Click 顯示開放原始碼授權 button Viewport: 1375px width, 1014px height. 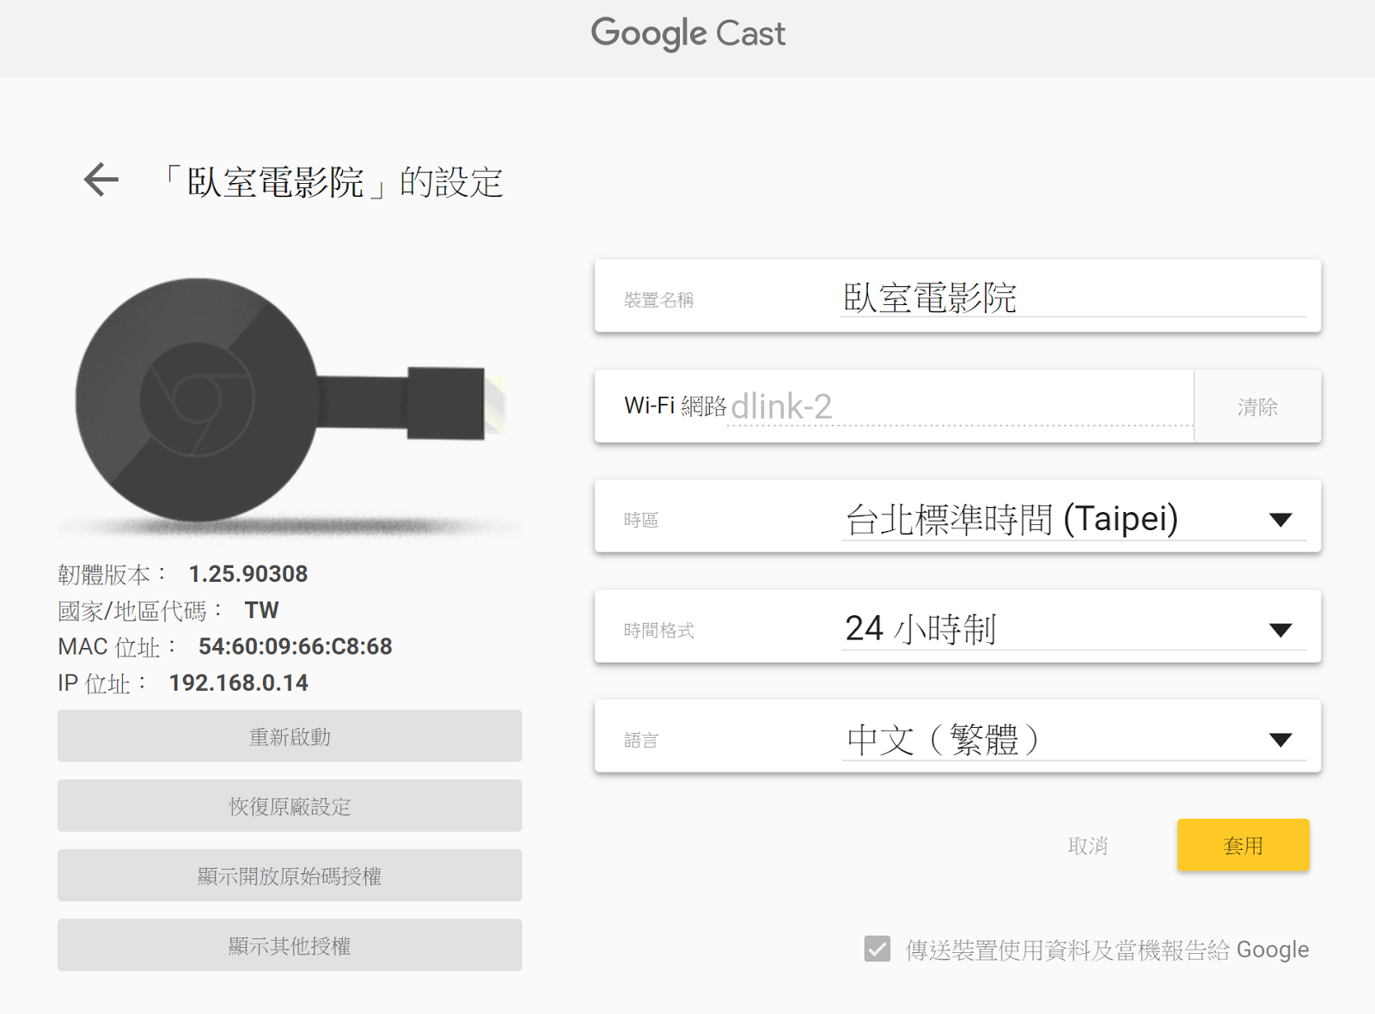tap(290, 876)
